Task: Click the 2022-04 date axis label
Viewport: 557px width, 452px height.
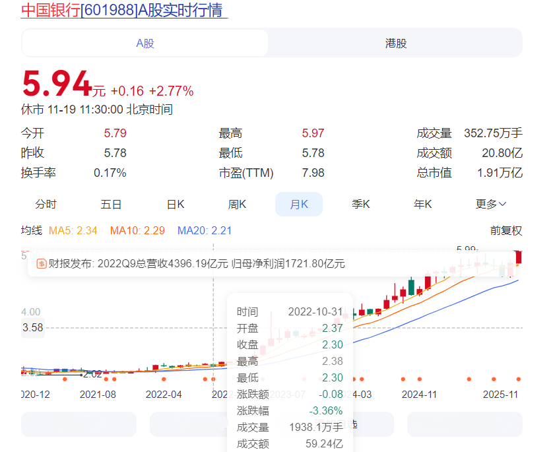Action: tap(164, 395)
